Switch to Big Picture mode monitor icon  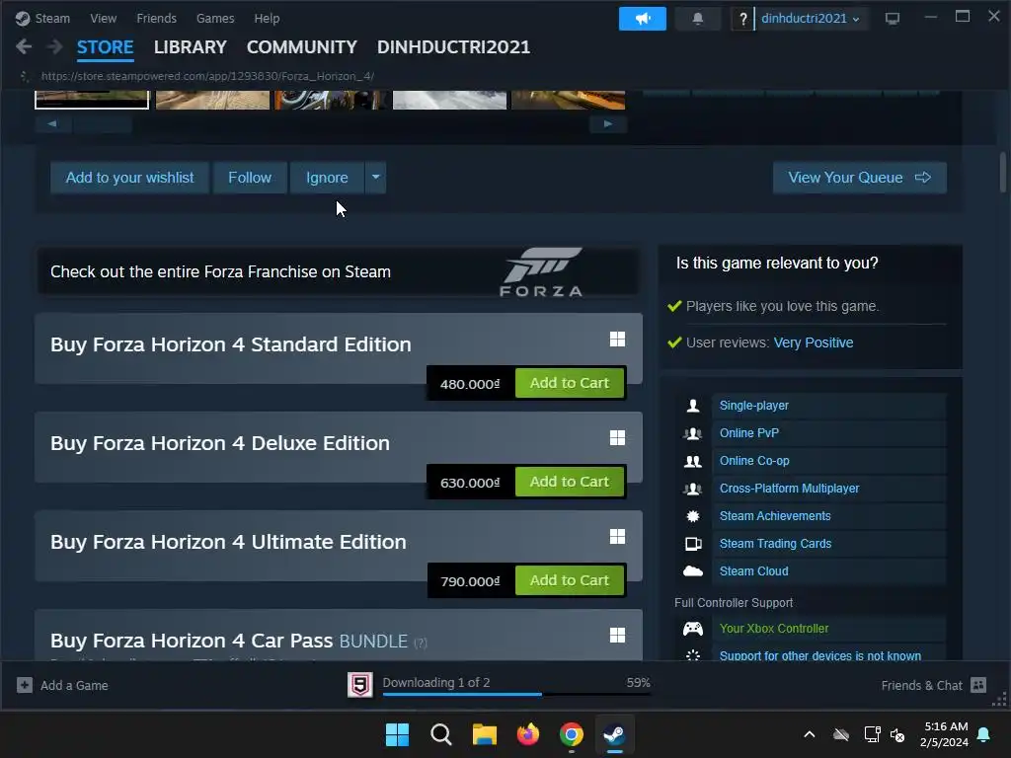tap(893, 19)
